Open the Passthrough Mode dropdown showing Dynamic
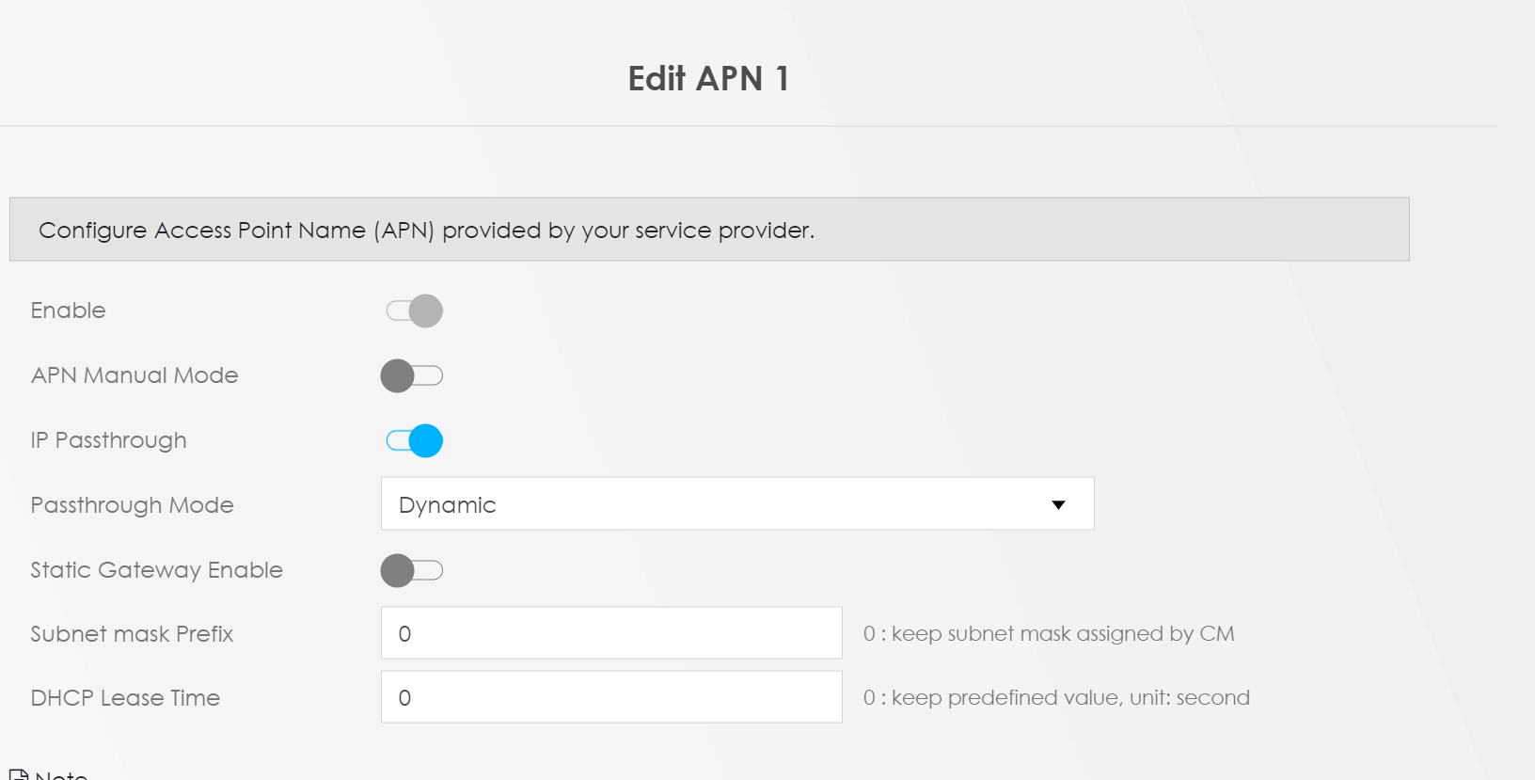 coord(737,503)
